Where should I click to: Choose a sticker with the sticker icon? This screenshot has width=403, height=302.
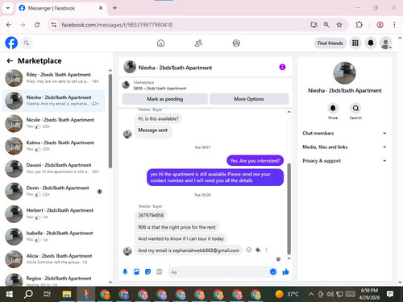click(x=147, y=272)
